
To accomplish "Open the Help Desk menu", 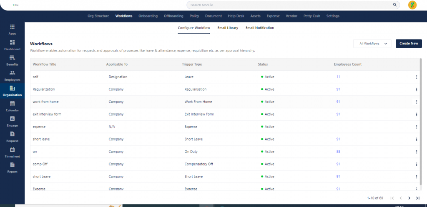I will tap(236, 16).
